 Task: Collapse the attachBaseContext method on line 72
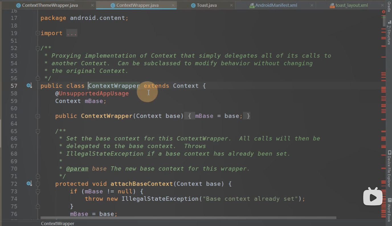point(38,184)
